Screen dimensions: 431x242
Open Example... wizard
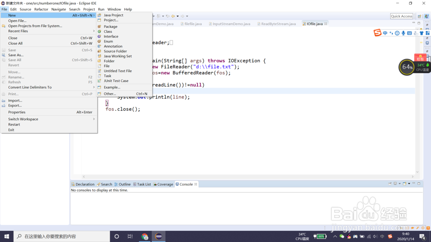point(125,87)
